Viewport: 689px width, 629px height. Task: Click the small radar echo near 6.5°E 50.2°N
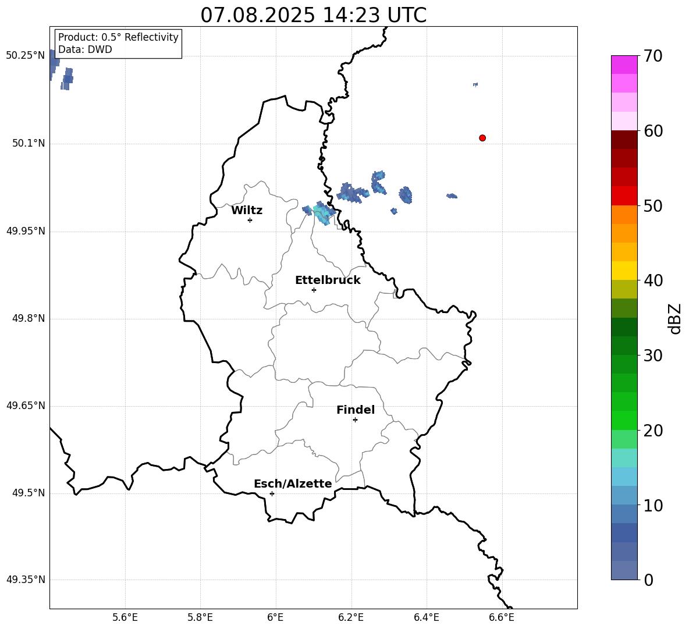(x=475, y=84)
